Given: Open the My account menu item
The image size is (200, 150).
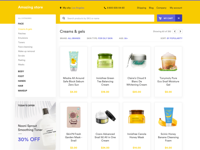Looking at the screenshot, I should [176, 8].
